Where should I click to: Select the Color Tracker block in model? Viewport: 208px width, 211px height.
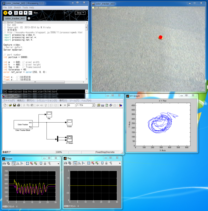(x=23, y=125)
